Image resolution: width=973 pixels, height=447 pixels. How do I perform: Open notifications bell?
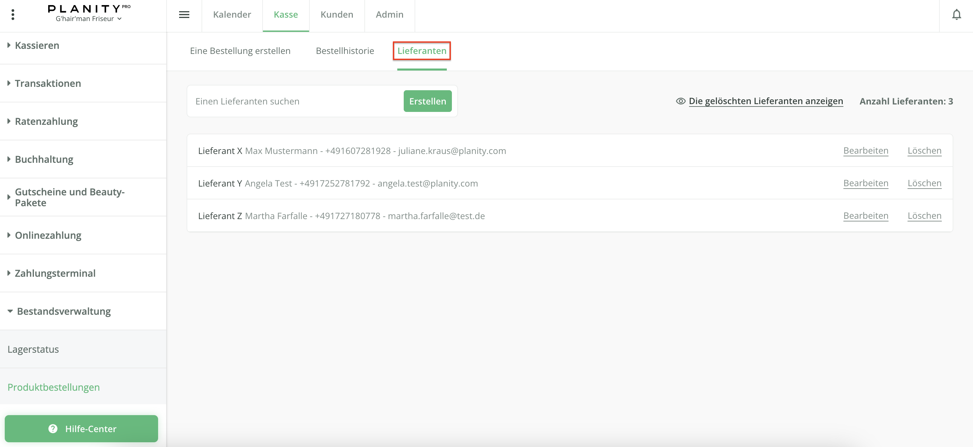956,15
